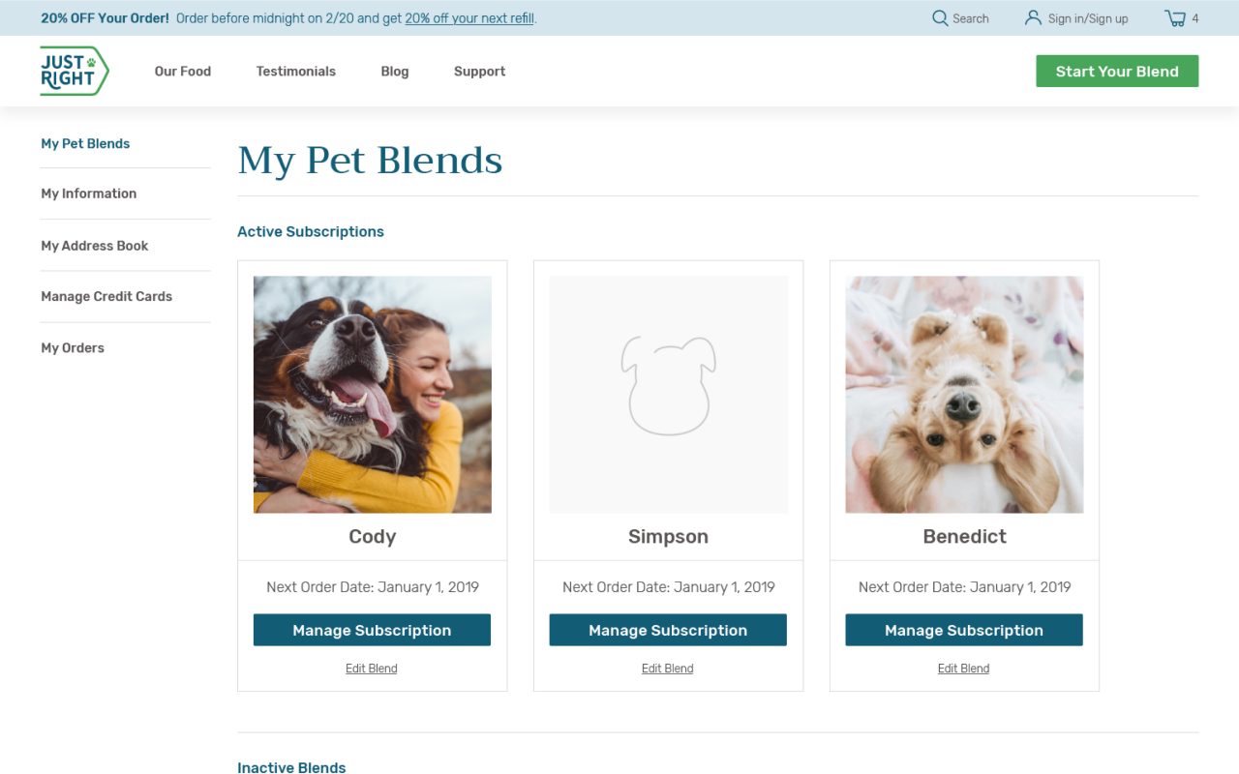Go to Testimonials page

(296, 72)
